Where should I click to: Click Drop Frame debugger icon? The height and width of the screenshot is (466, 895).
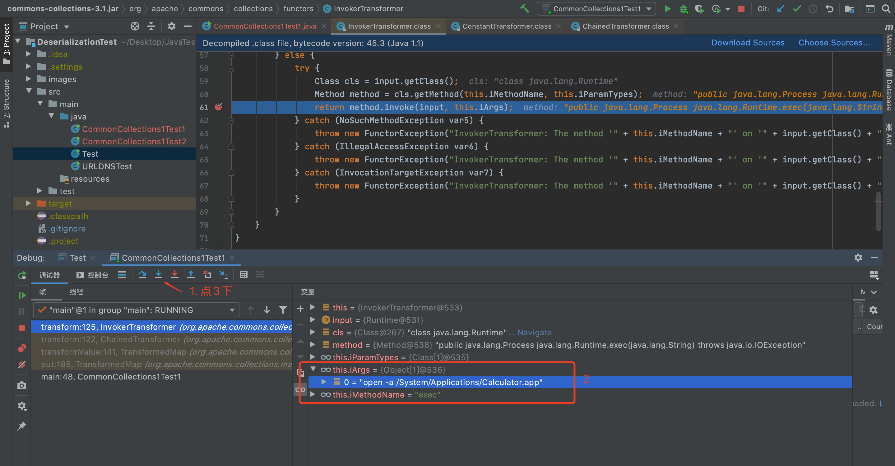coord(207,274)
